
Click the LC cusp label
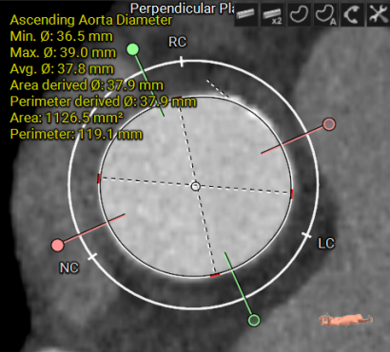click(326, 244)
